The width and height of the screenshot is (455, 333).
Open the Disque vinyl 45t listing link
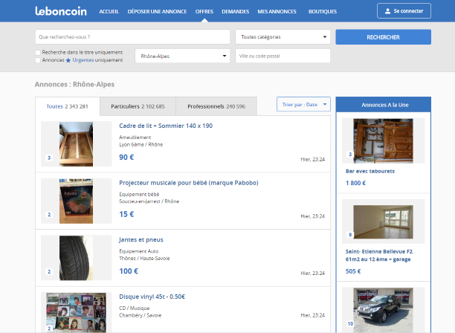[152, 297]
